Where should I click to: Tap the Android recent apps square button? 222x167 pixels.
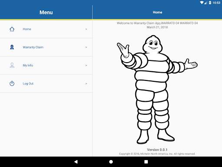[x=146, y=162]
